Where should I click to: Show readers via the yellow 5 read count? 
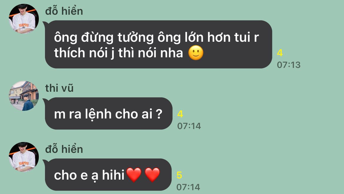point(179,175)
